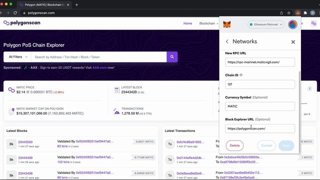Screen dimensions: 320x180
Task: Click the 1,278.59 M transactions value
Action: [x=130, y=113]
